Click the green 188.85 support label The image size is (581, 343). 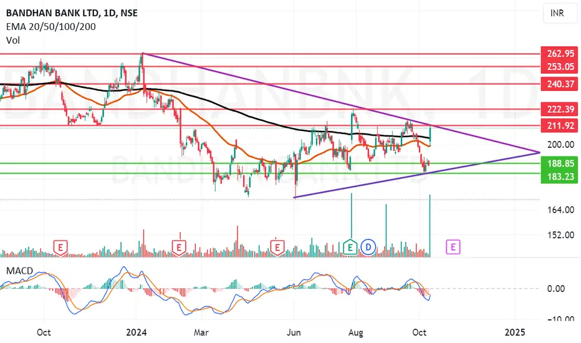pos(560,163)
